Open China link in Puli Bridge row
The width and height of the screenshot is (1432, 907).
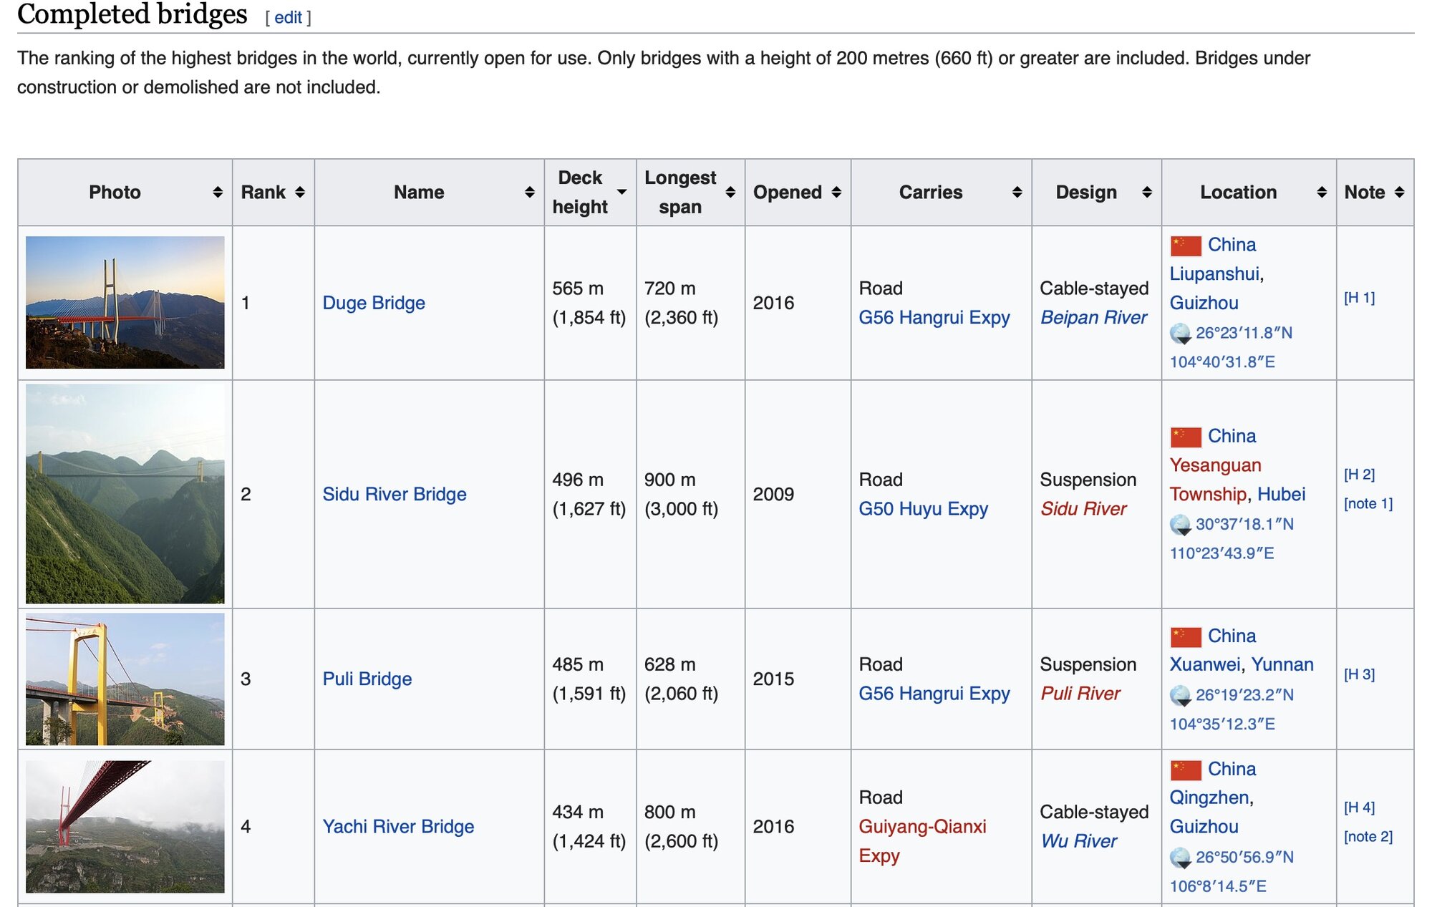(1232, 636)
